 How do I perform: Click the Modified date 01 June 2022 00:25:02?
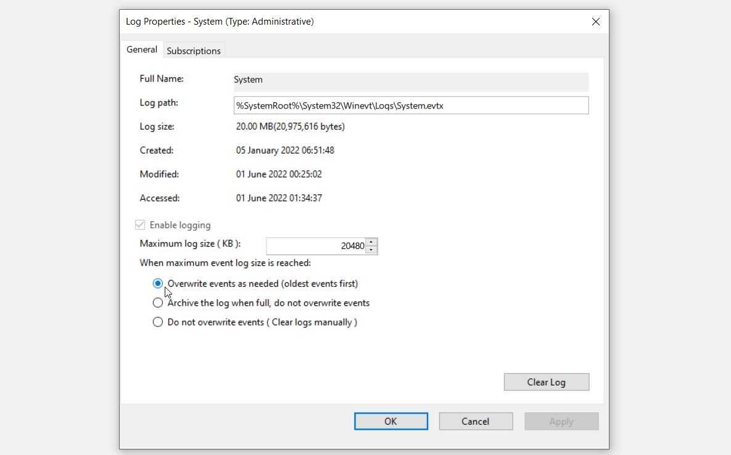[x=279, y=174]
